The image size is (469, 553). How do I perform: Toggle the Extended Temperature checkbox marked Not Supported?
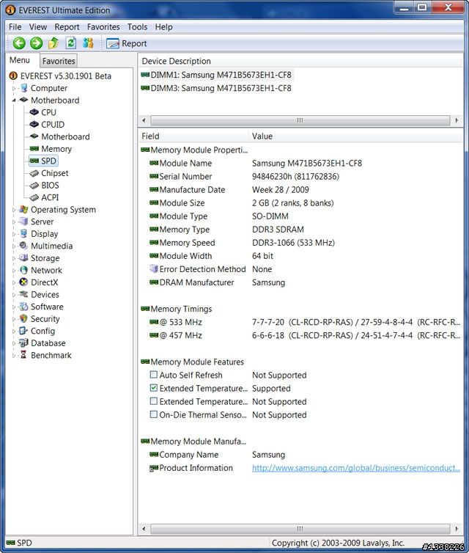[x=154, y=401]
